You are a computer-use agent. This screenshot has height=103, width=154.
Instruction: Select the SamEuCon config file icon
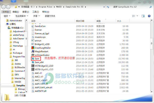coord(33,26)
